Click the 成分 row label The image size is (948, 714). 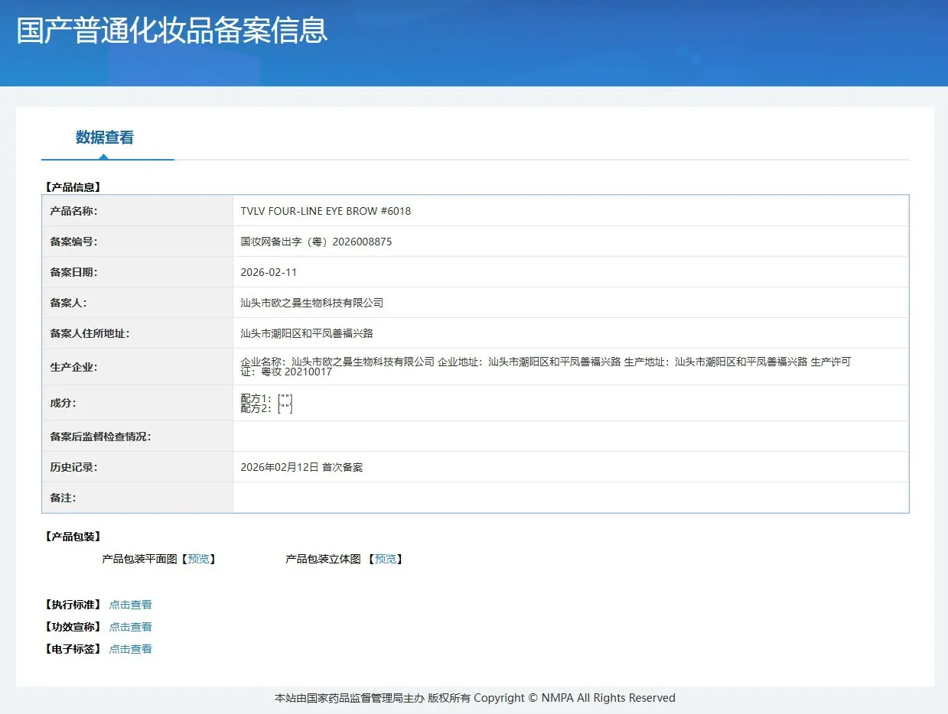coord(63,403)
